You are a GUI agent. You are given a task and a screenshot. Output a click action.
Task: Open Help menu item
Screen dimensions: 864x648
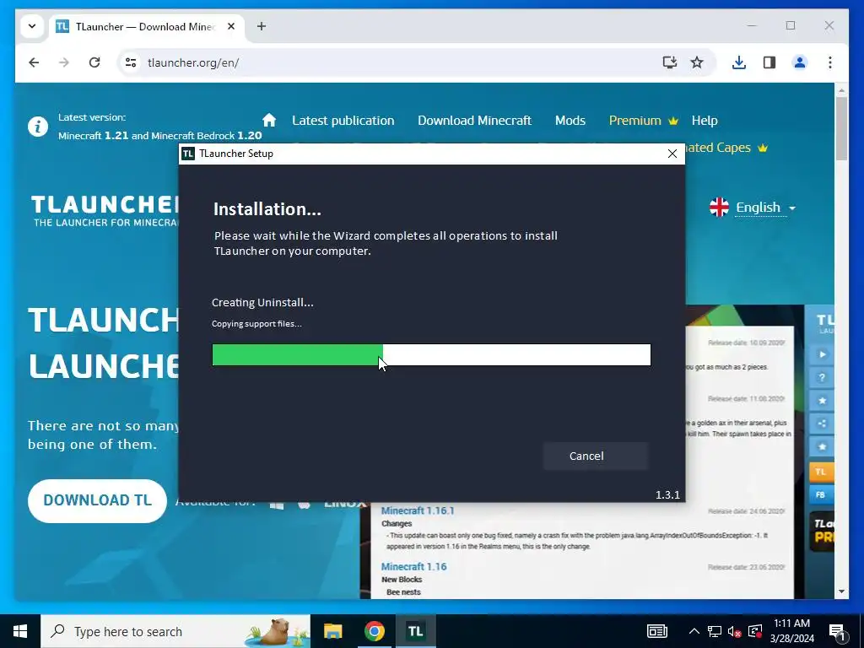click(x=705, y=120)
